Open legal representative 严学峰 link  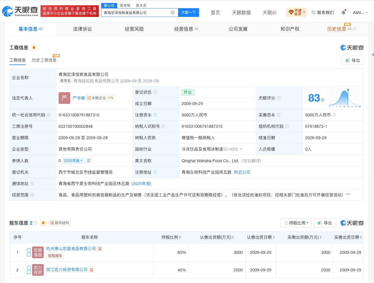(79, 98)
